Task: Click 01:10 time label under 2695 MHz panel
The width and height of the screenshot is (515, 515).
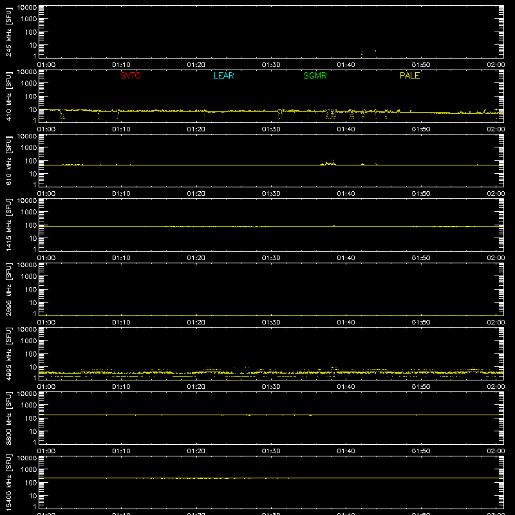Action: coord(121,323)
